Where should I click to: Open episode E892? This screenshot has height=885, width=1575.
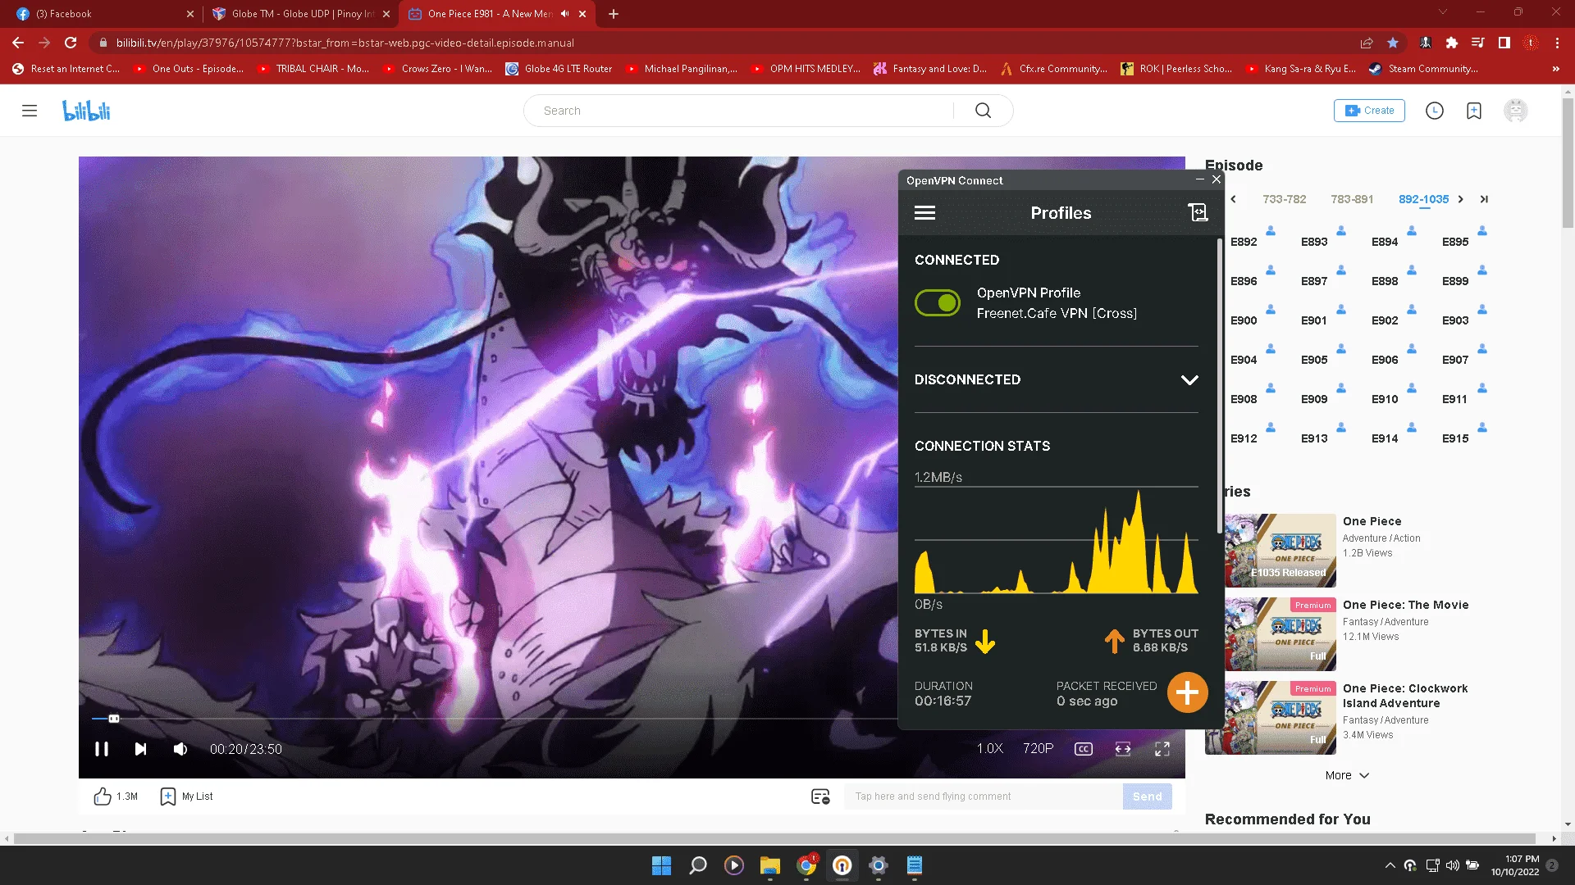click(1244, 242)
